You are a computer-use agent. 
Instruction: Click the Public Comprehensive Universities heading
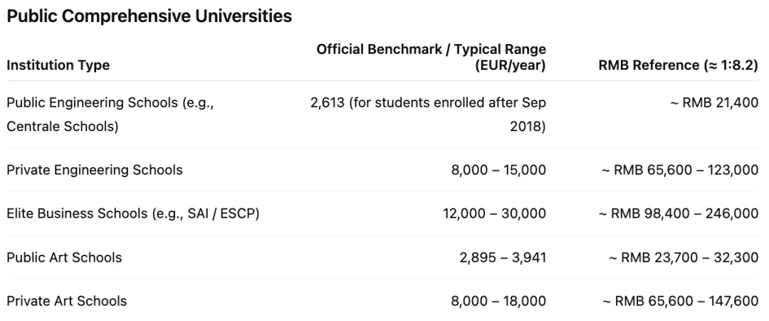tap(150, 16)
